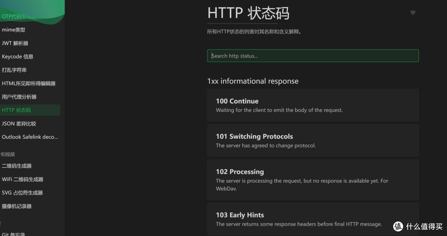Viewport: 447px width, 236px height.
Task: Click the 100 Continue status card
Action: pyautogui.click(x=313, y=105)
